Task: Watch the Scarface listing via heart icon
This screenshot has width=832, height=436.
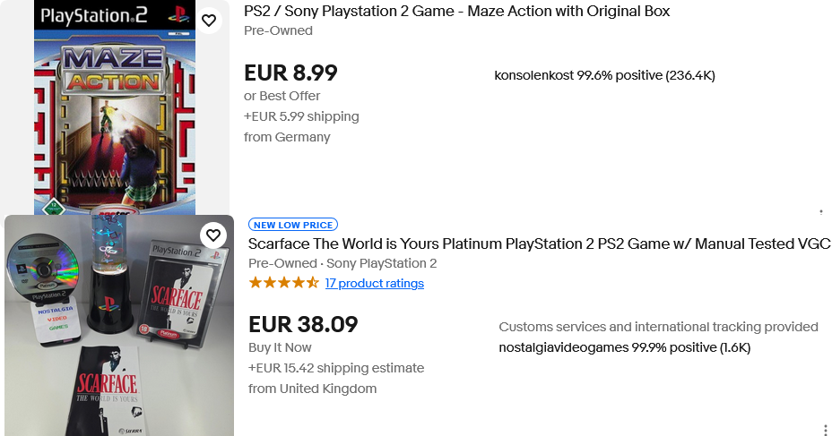Action: (x=212, y=235)
